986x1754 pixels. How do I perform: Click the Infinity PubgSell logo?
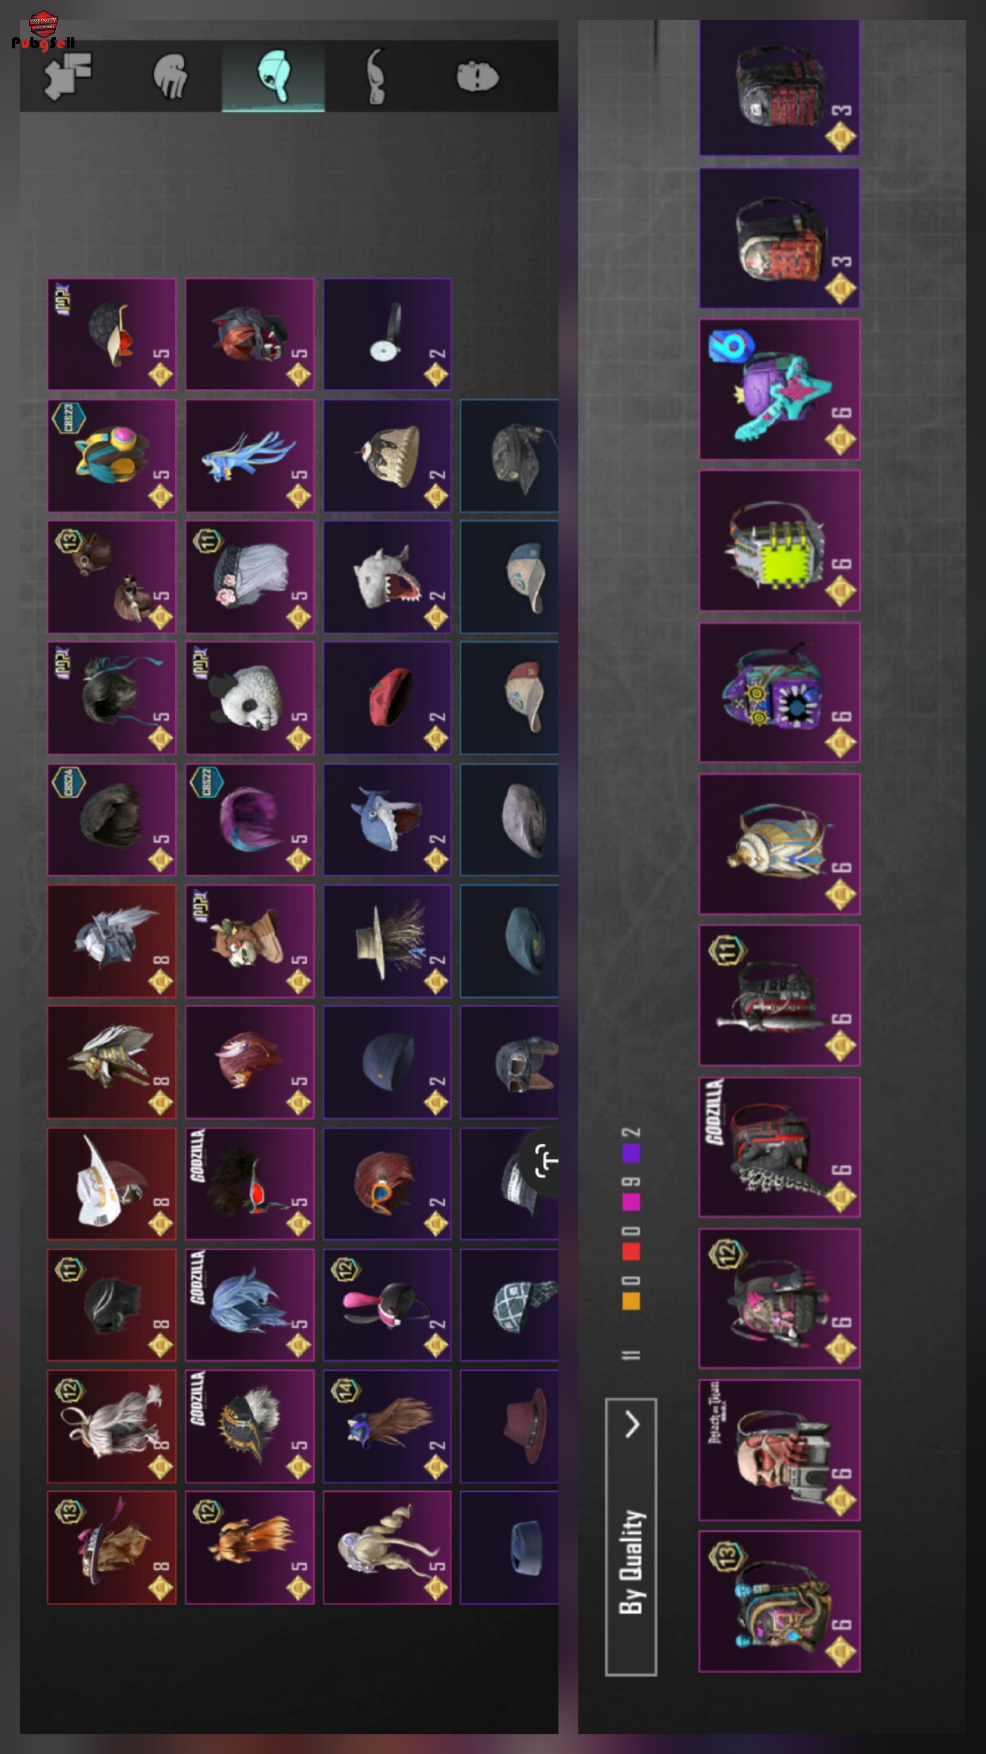[43, 32]
